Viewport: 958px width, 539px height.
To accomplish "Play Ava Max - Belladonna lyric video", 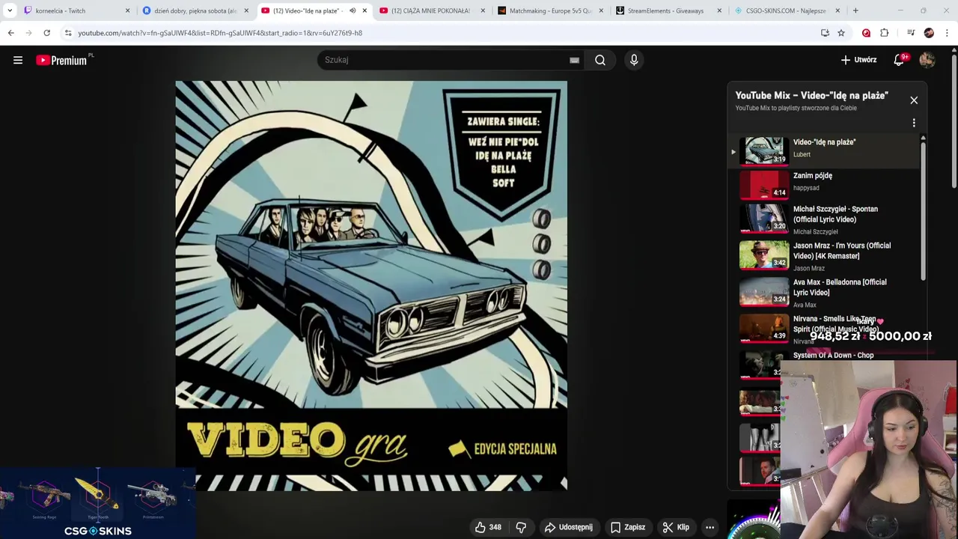I will point(823,292).
